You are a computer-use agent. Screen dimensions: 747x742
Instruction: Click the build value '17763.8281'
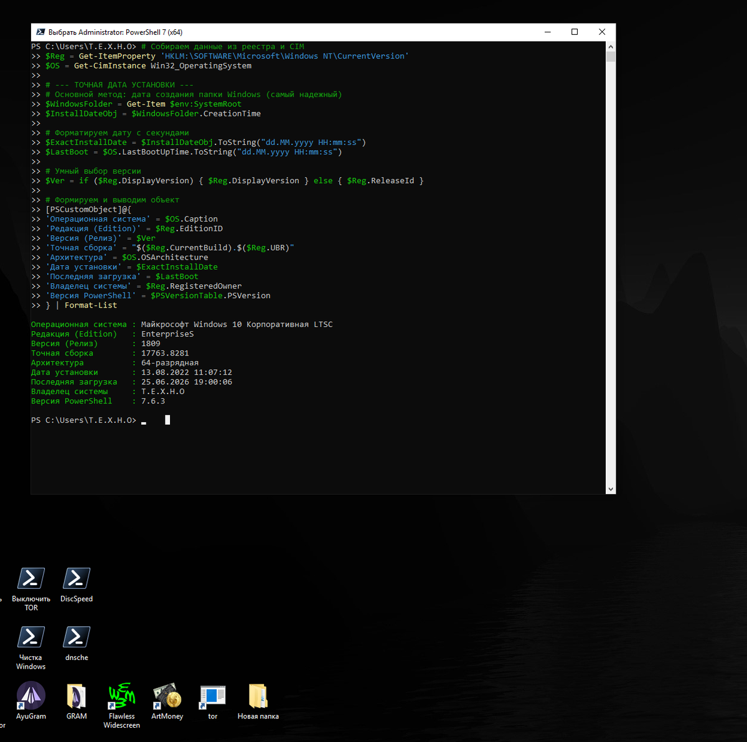(x=165, y=353)
